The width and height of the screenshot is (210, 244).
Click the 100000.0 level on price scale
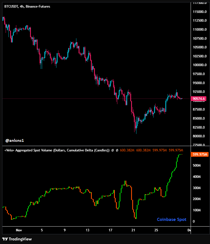tap(200, 65)
